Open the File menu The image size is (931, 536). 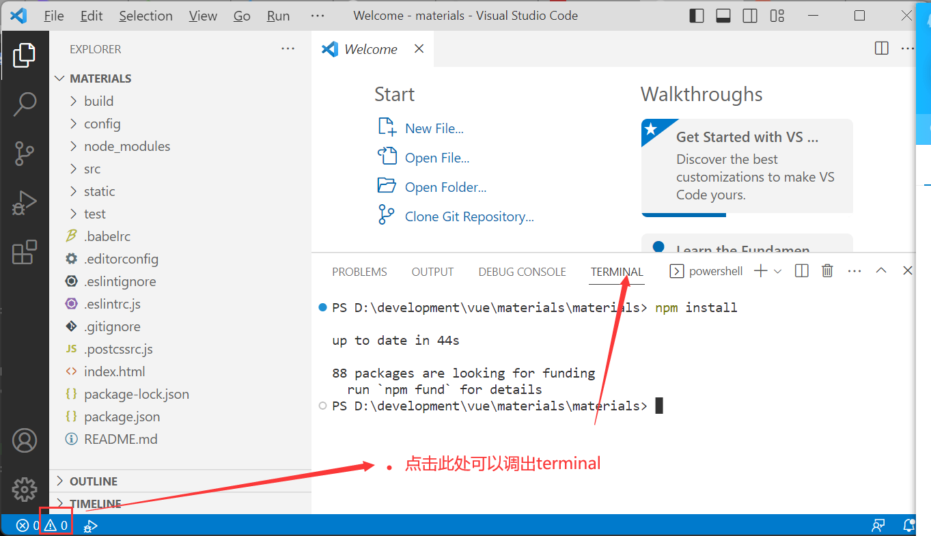pyautogui.click(x=54, y=16)
